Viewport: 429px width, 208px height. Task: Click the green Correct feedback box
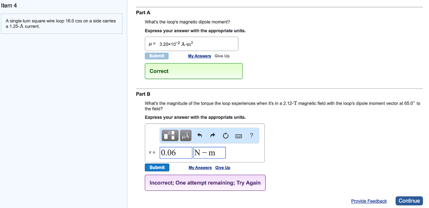194,71
